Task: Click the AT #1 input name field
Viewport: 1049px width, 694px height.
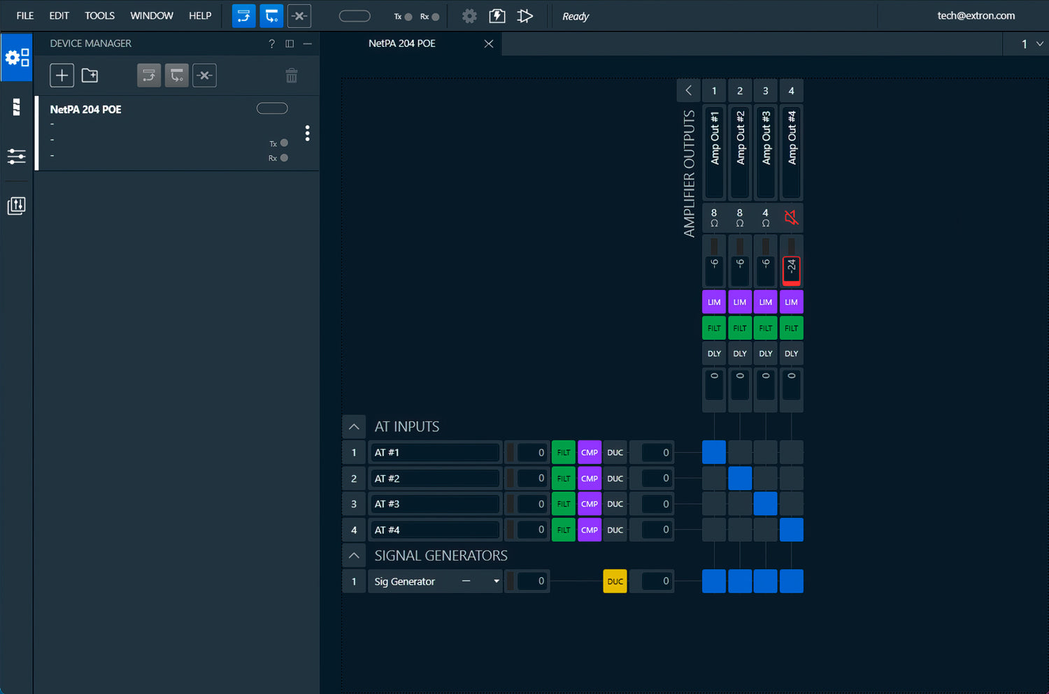Action: tap(435, 452)
